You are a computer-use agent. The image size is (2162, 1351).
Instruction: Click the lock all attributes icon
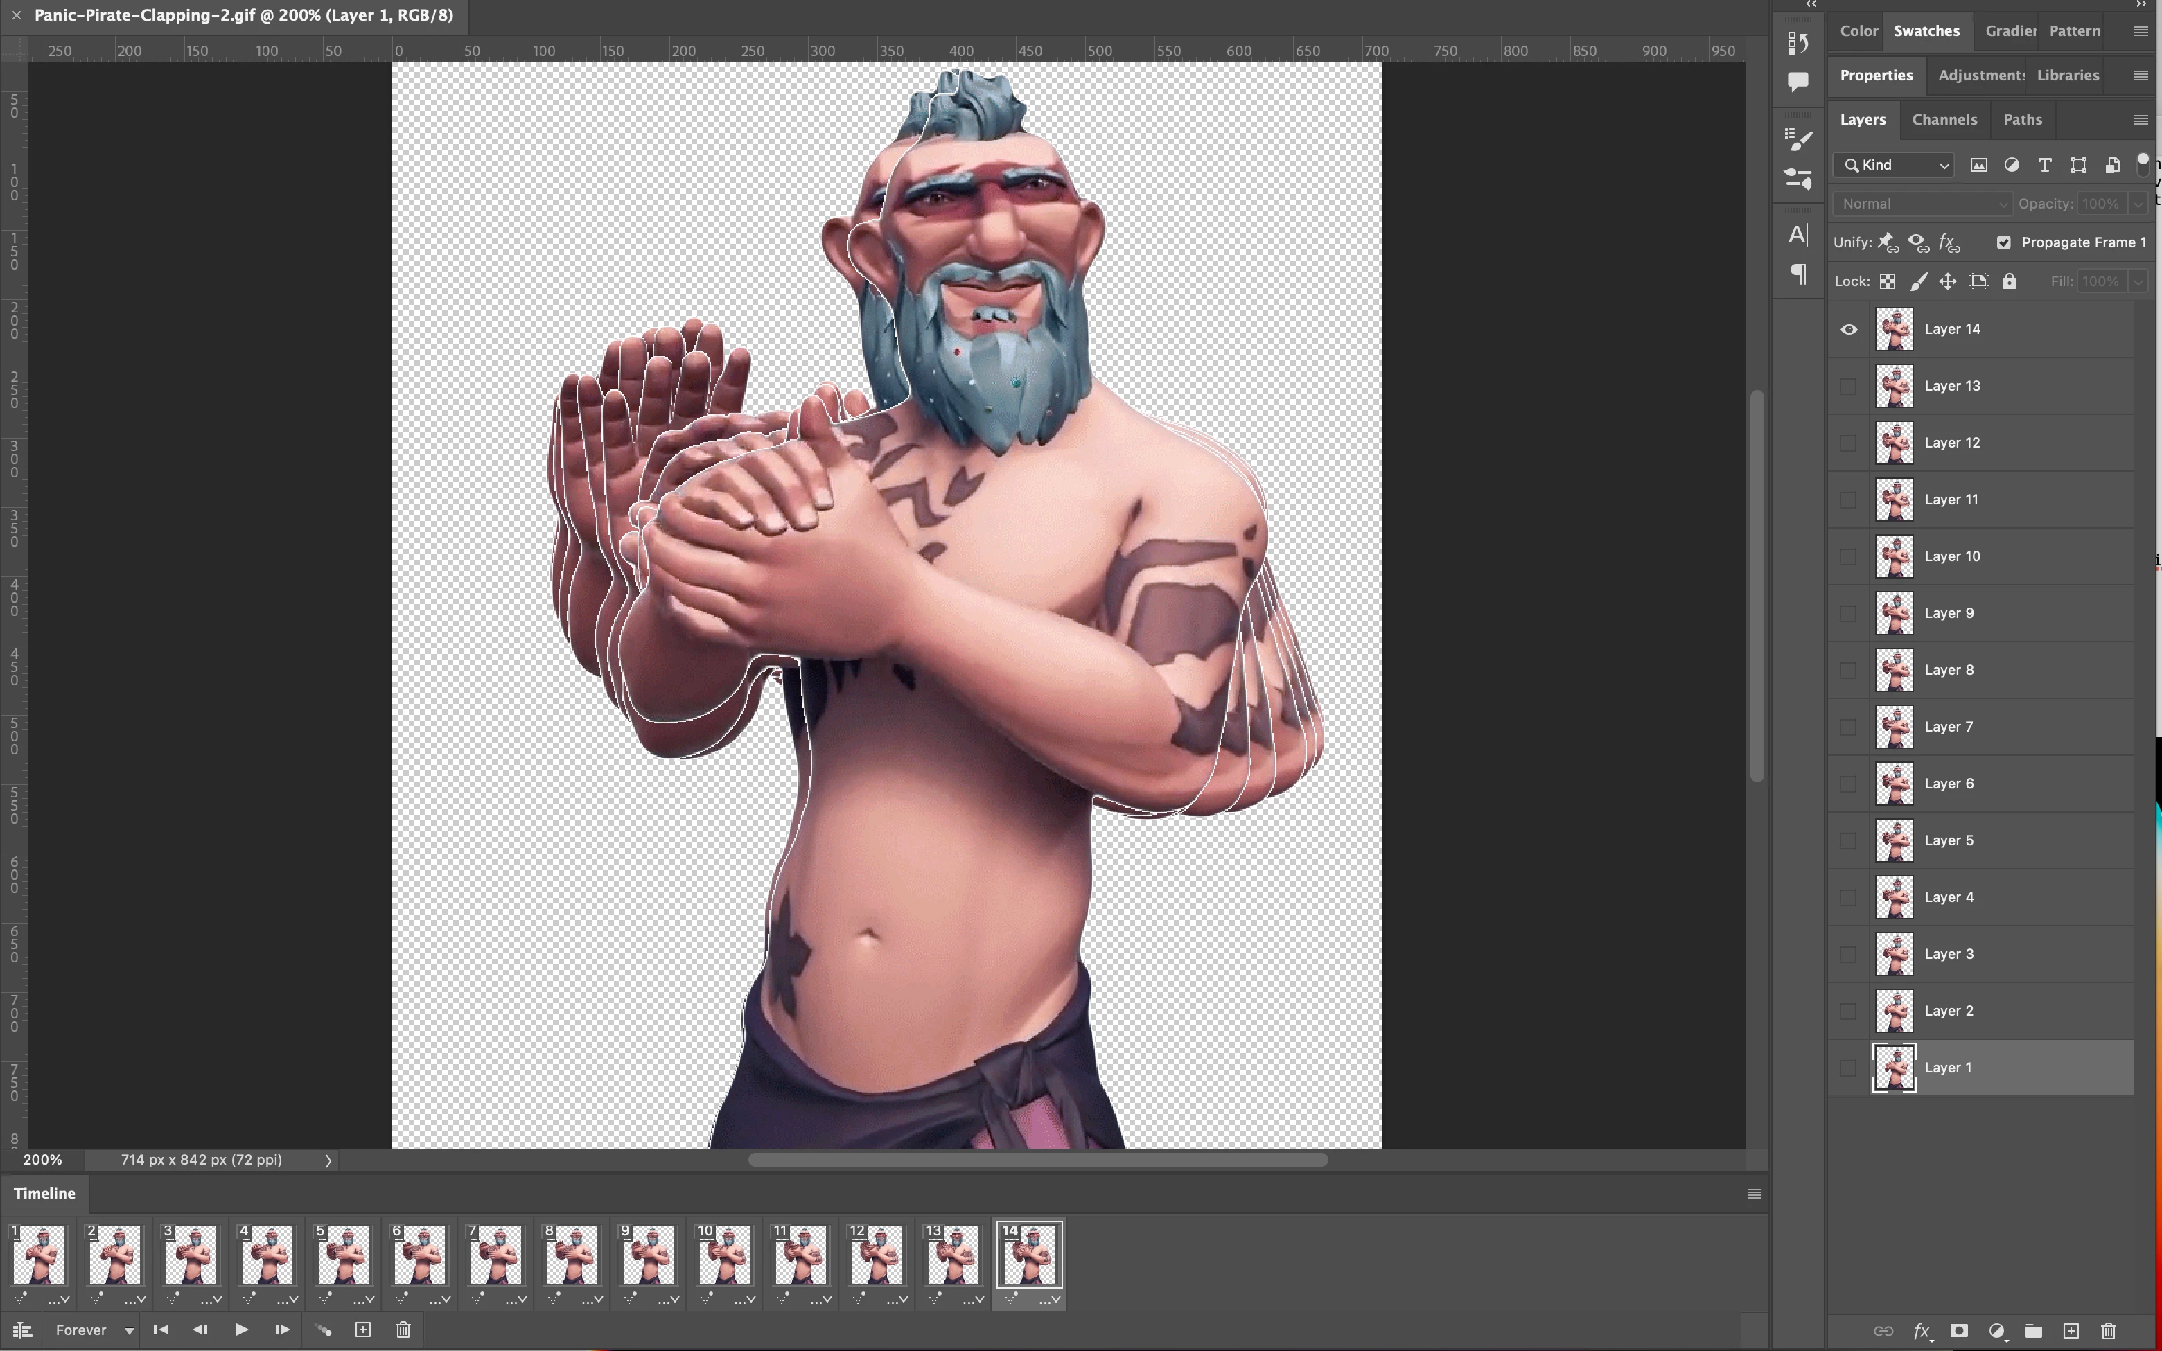2010,281
